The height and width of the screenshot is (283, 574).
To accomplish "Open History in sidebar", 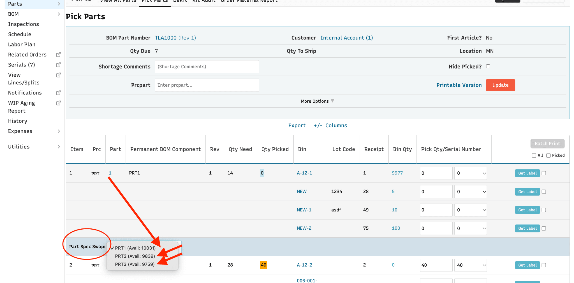I will coord(18,121).
